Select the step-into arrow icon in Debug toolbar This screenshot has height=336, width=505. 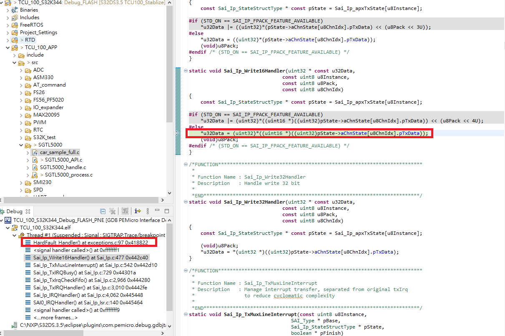click(138, 211)
